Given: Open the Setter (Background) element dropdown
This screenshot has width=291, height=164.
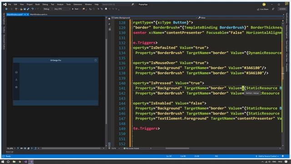Looking at the screenshot, I should coord(154,18).
